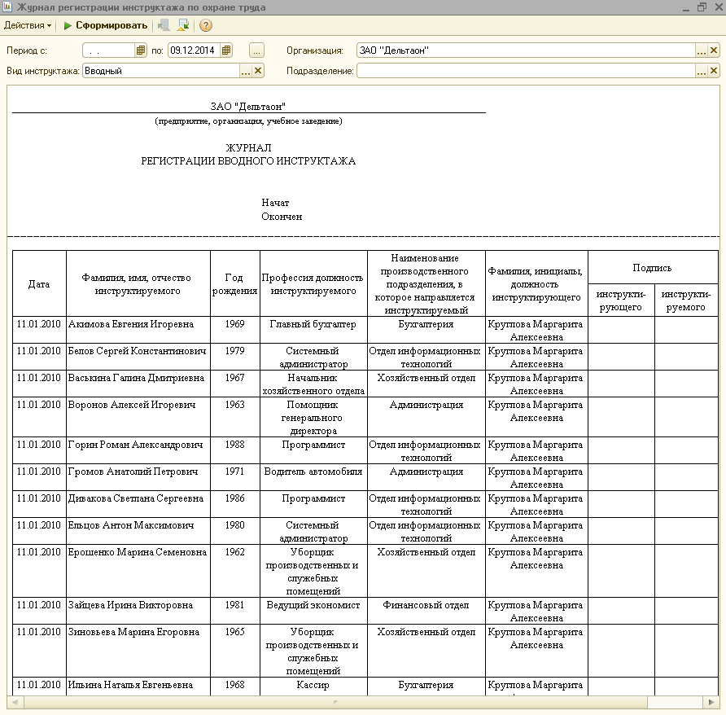Click the Сформировать button to generate the report

click(x=105, y=25)
